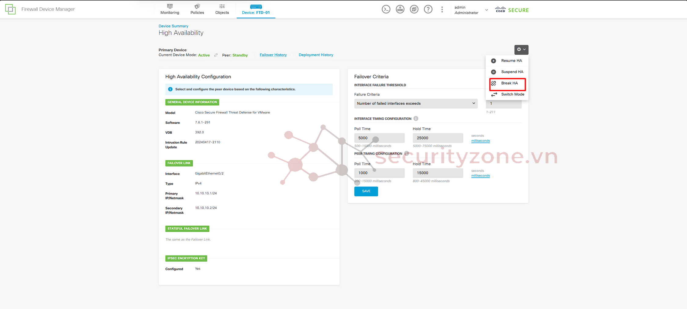
Task: Click the Firewall Device Manager logo
Action: click(10, 9)
